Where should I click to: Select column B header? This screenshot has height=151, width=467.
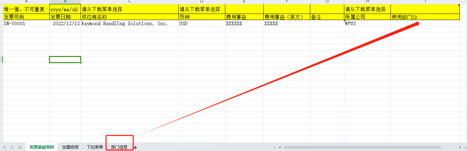pyautogui.click(x=65, y=2)
